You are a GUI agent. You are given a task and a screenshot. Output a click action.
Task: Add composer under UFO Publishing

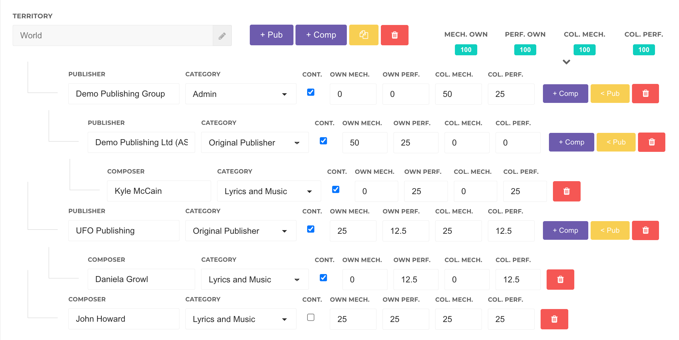(x=565, y=230)
